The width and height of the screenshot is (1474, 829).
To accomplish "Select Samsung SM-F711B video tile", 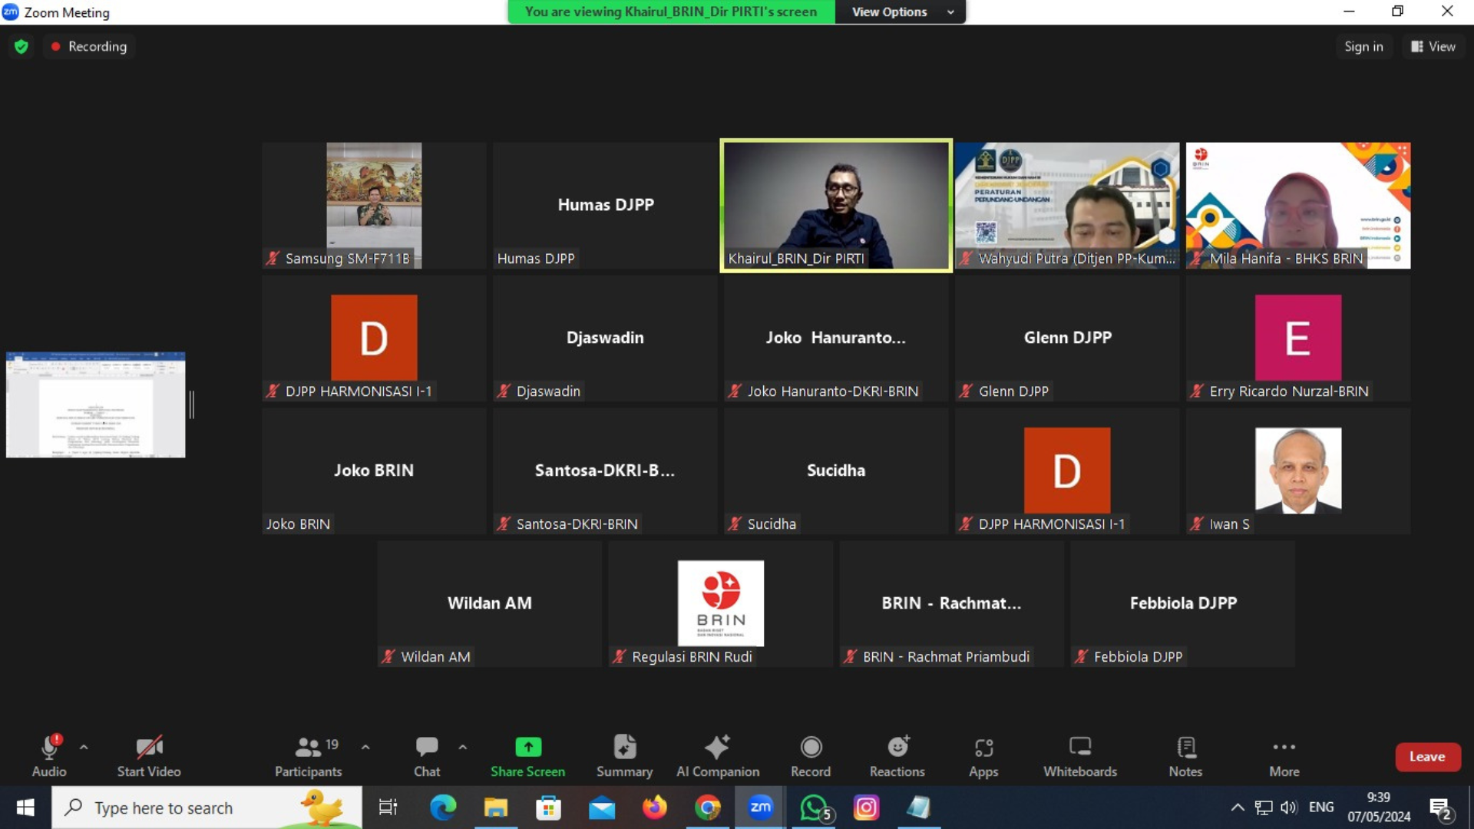I will pos(374,205).
